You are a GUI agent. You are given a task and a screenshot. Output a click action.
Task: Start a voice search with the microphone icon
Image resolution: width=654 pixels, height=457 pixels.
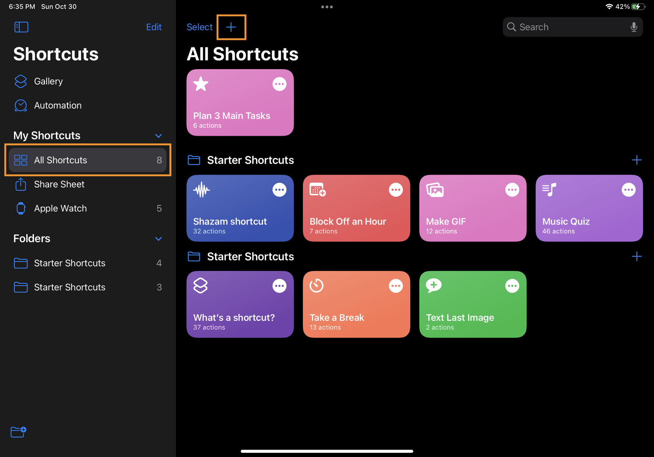click(634, 27)
